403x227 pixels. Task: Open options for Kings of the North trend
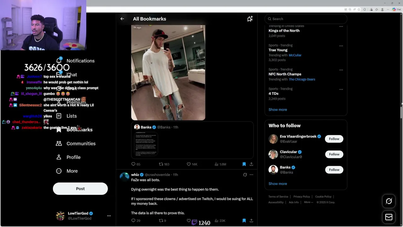coord(341,27)
